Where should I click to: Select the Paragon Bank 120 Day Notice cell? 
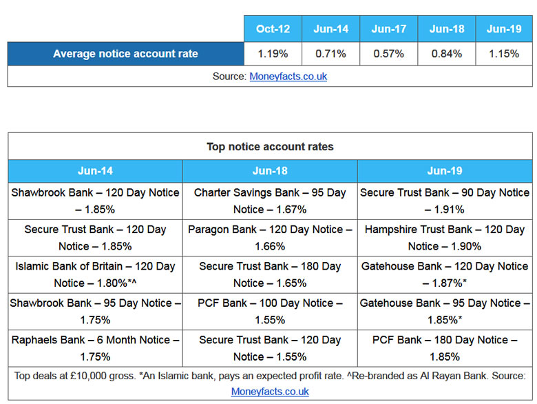coord(270,237)
